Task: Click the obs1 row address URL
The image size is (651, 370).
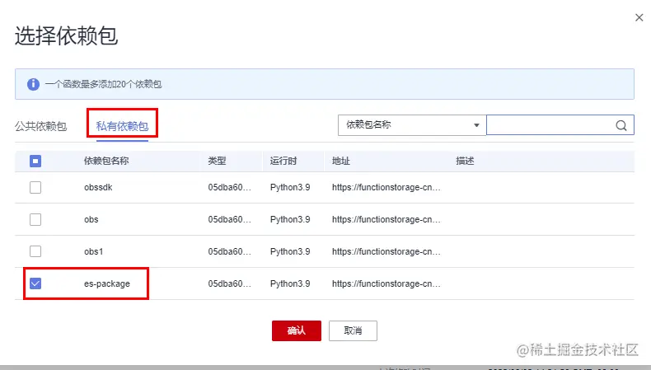Action: click(x=386, y=251)
